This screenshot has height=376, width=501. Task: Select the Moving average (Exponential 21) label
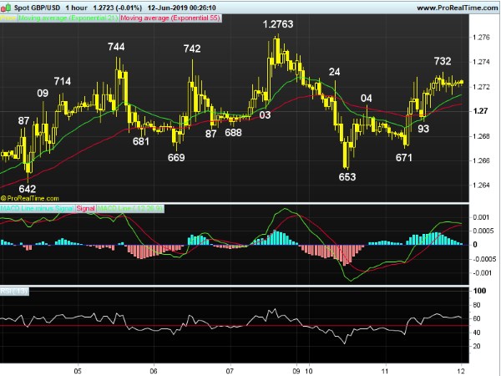pos(68,17)
